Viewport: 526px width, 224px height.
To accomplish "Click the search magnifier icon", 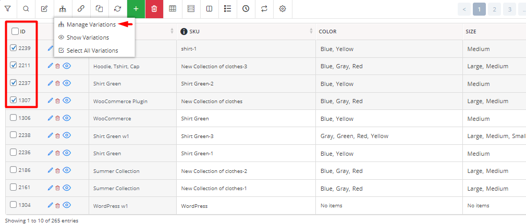I will pyautogui.click(x=26, y=9).
